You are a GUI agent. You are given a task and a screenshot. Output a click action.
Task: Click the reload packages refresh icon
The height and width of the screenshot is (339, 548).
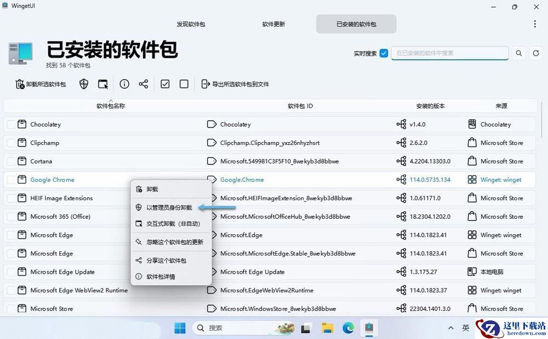point(536,53)
